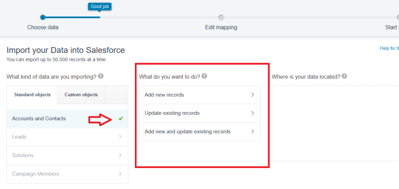399x189 pixels.
Task: Open the Help link at top right
Action: tap(389, 48)
